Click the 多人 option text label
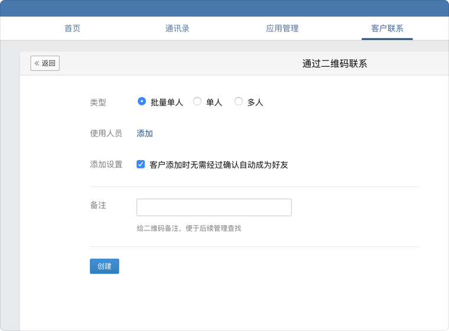The width and height of the screenshot is (449, 331). pos(255,102)
